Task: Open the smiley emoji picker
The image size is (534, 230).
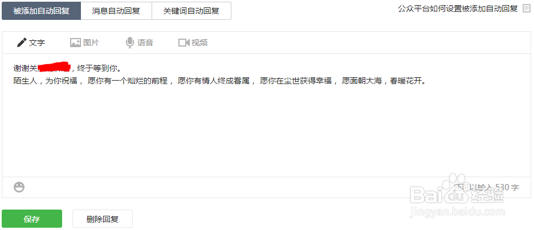Action: coord(19,187)
